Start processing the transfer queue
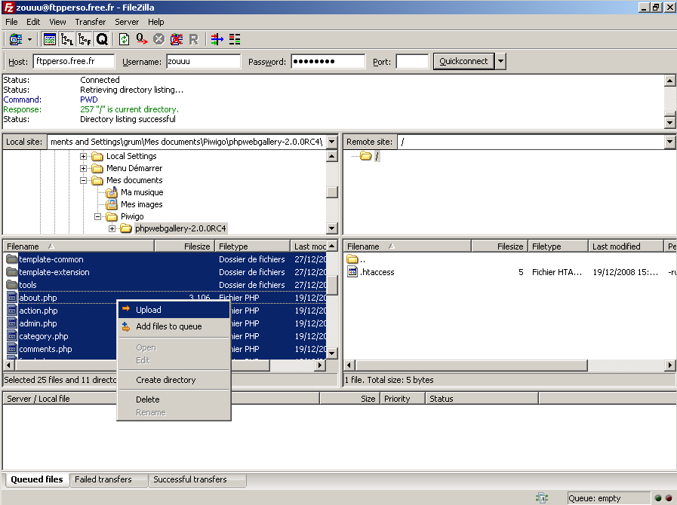Image resolution: width=677 pixels, height=505 pixels. tap(142, 40)
